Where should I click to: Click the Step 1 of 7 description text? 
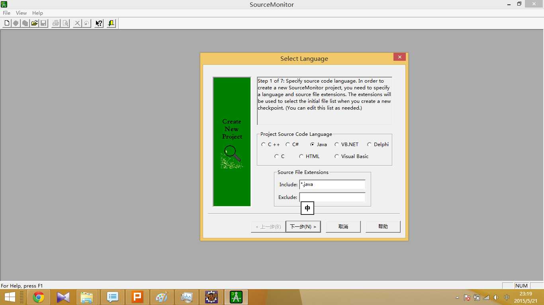(324, 95)
